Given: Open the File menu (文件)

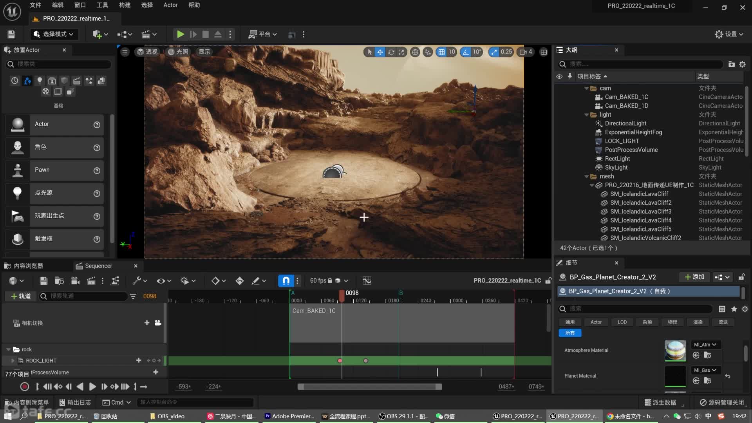Looking at the screenshot, I should point(35,5).
